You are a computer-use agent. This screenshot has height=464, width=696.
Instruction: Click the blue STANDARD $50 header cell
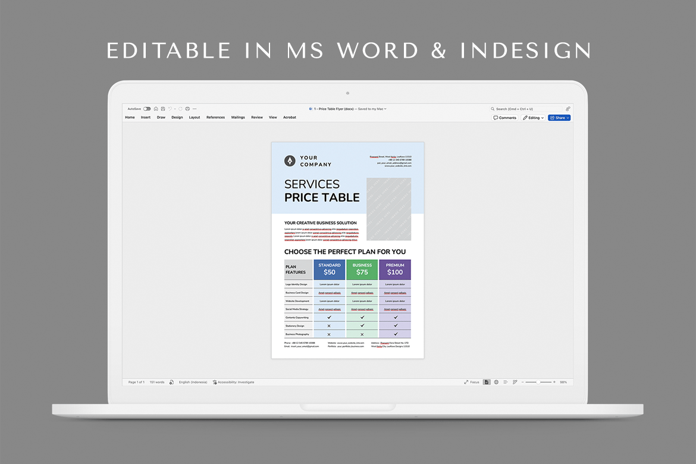330,269
